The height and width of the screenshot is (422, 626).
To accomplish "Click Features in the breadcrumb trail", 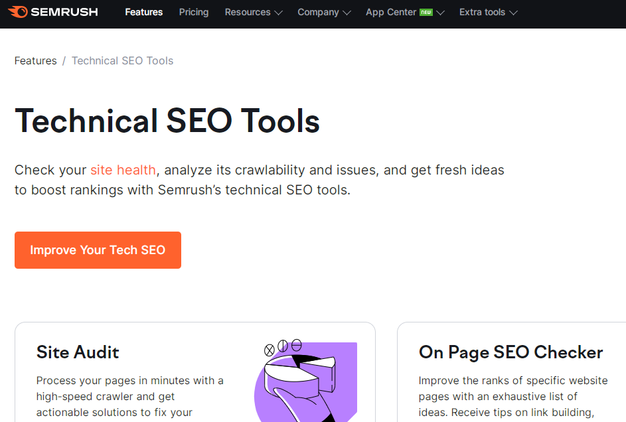I will [36, 60].
